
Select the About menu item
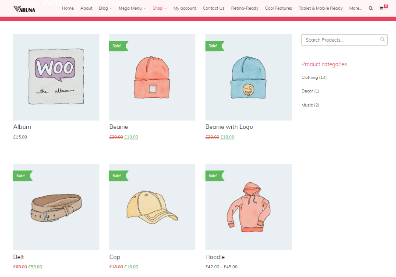click(86, 8)
